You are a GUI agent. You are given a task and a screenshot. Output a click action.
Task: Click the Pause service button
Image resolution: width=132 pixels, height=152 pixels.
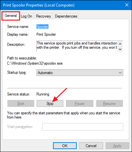80,104
